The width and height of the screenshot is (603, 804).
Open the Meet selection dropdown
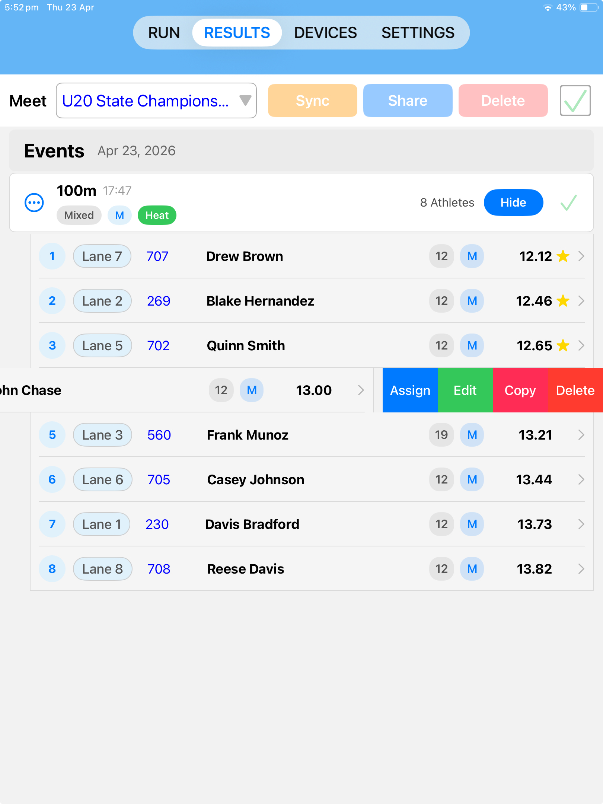(x=156, y=100)
